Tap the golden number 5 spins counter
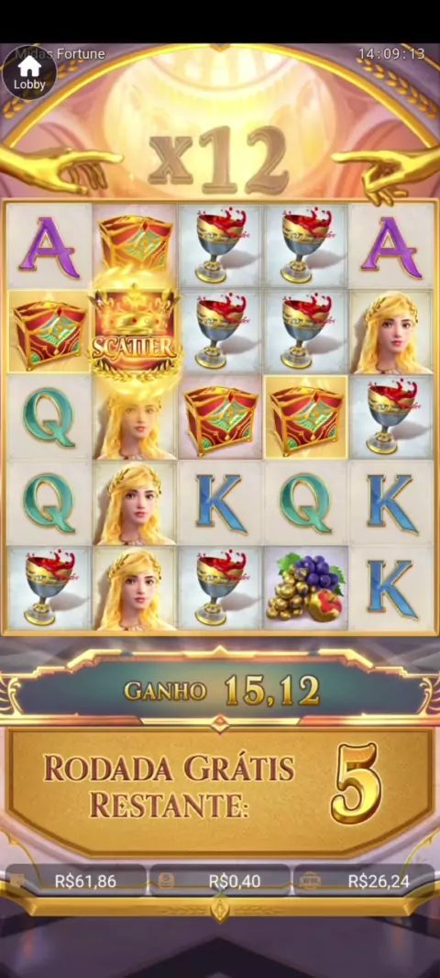The width and height of the screenshot is (440, 978). click(x=356, y=784)
